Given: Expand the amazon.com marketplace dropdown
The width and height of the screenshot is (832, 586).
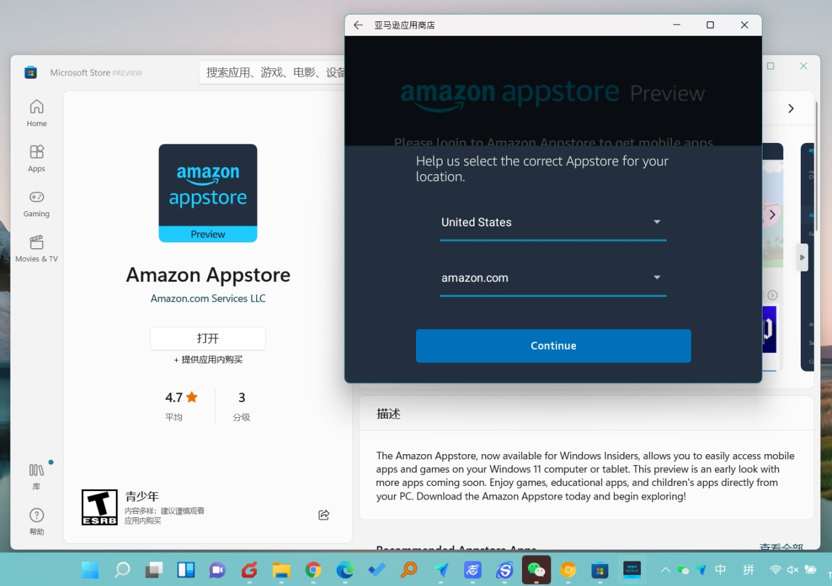Looking at the screenshot, I should [552, 278].
